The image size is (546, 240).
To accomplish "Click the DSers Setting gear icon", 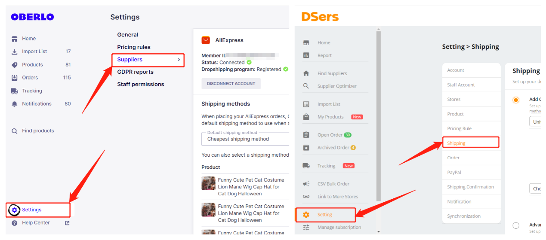I will click(x=306, y=215).
